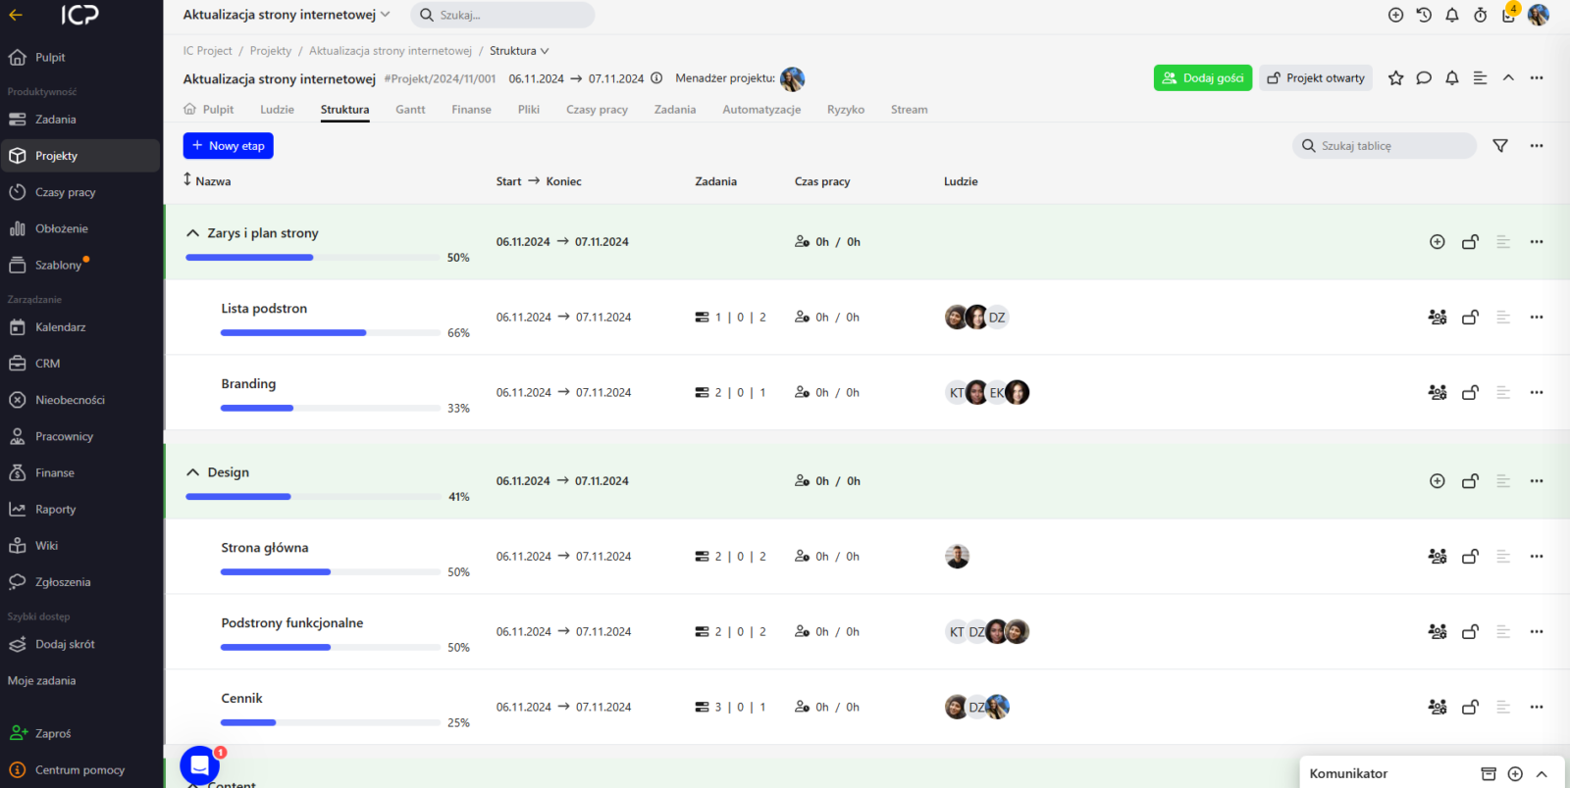Switch to the Gantt tab
1570x788 pixels.
point(410,110)
